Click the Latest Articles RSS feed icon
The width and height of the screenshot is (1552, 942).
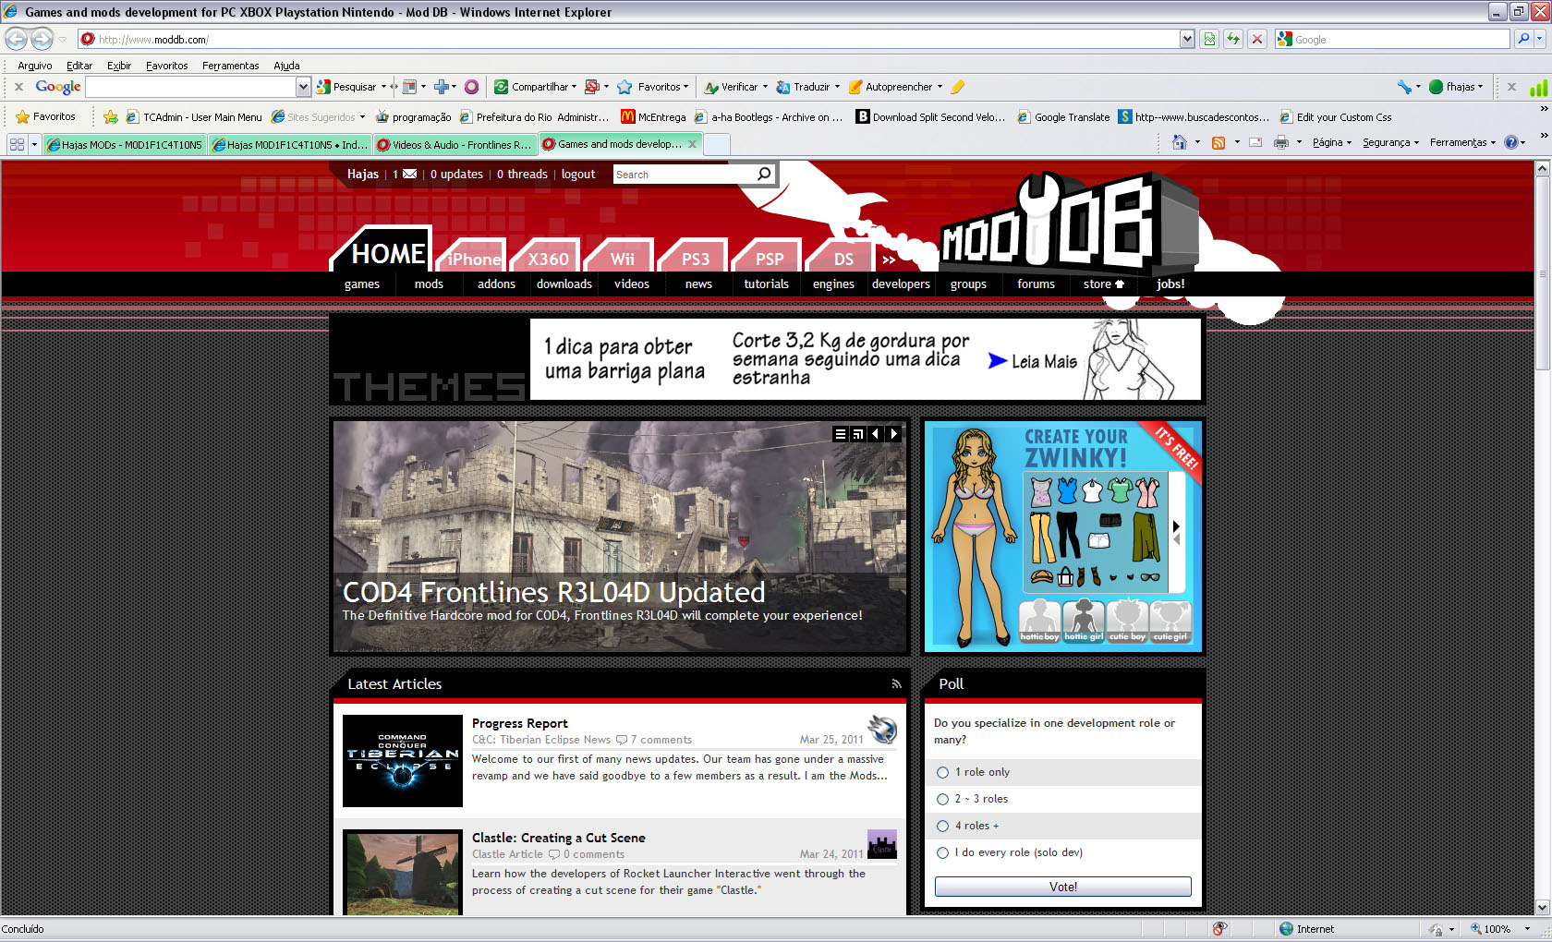click(x=895, y=684)
